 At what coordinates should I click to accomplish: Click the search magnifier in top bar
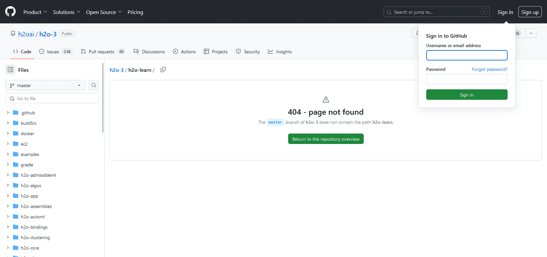click(389, 12)
